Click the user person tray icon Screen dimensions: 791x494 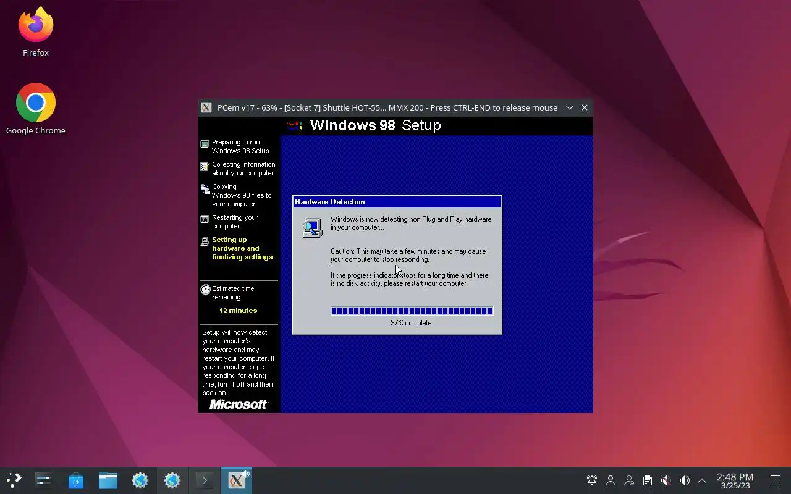point(611,480)
